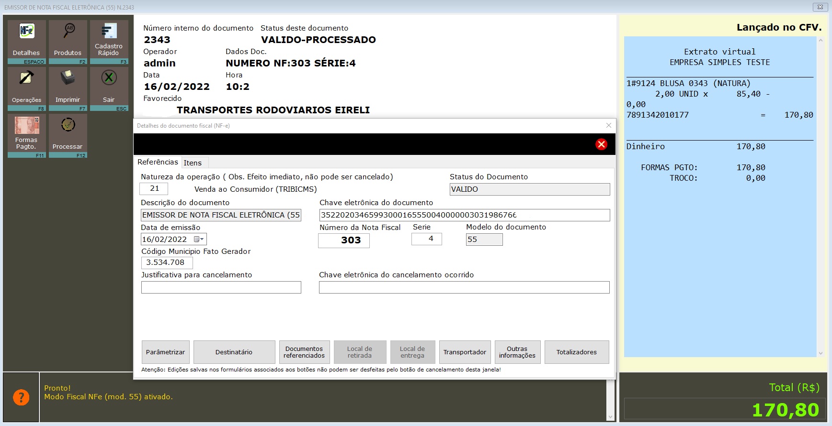Image resolution: width=832 pixels, height=426 pixels.
Task: Click the Chave eletrônica do documento field
Action: (464, 215)
